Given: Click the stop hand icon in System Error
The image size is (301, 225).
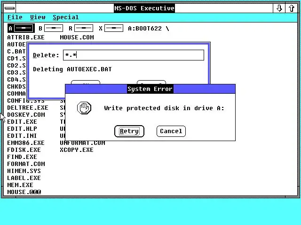Looking at the screenshot, I should point(84,108).
